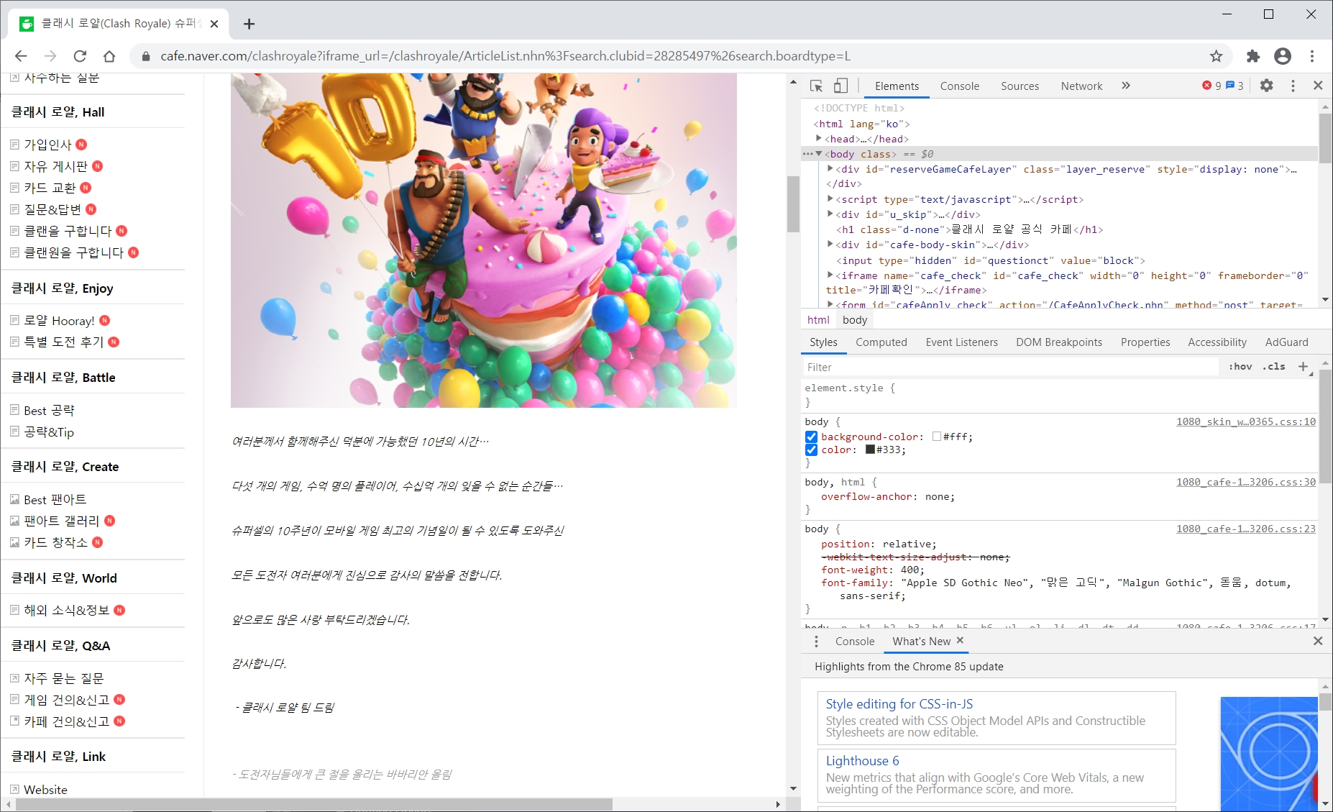Click the blue message count indicator
This screenshot has width=1333, height=812.
(1234, 86)
